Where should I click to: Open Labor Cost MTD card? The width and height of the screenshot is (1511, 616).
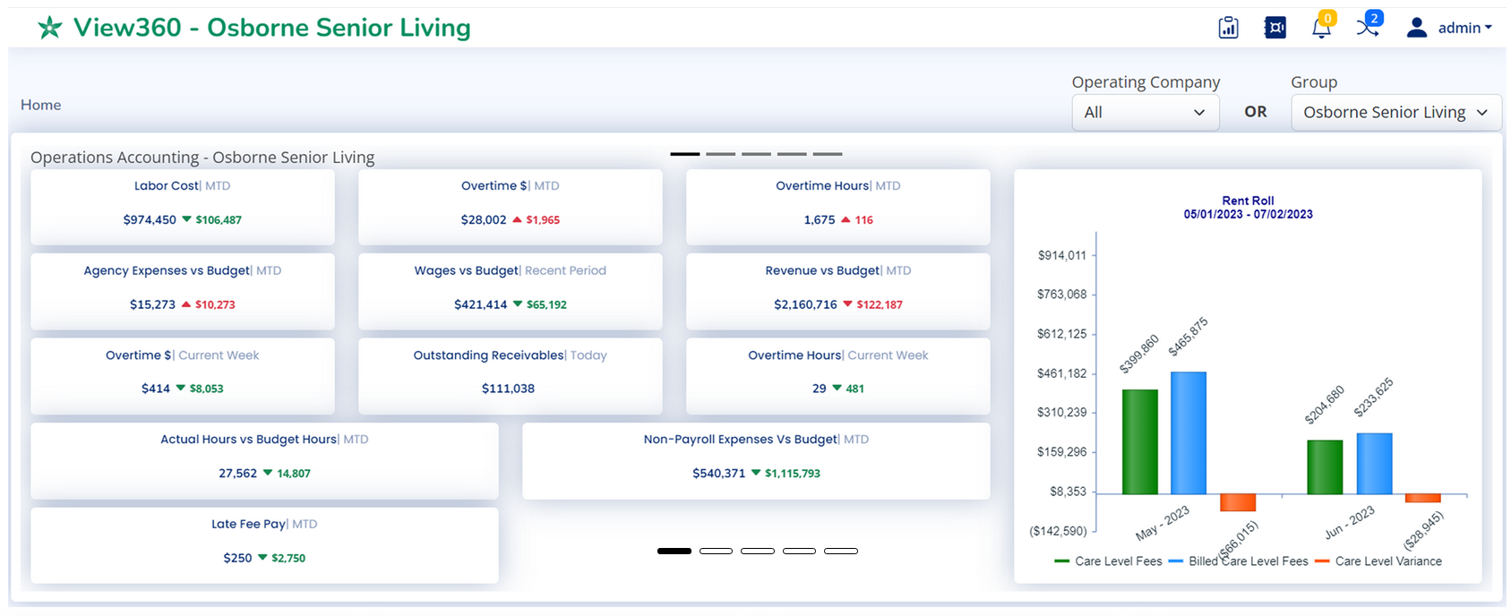click(x=183, y=206)
